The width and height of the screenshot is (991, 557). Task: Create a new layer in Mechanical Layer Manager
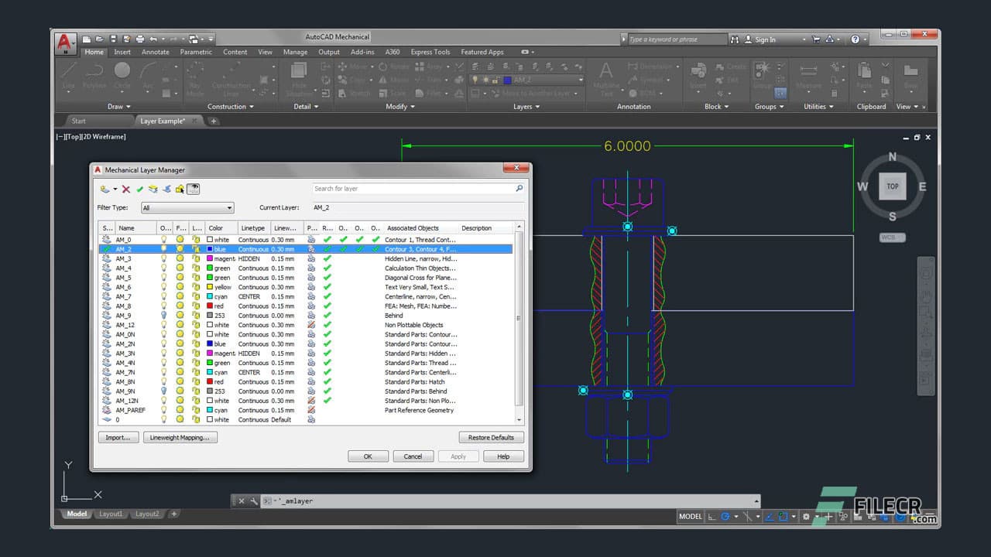click(x=105, y=190)
